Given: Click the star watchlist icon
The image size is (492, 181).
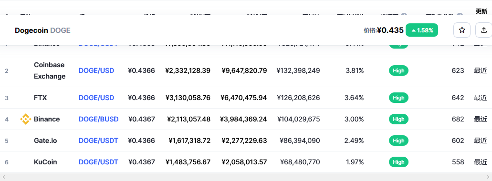Looking at the screenshot, I should click(461, 30).
